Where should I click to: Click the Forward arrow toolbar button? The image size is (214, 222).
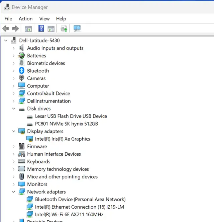coord(15,29)
